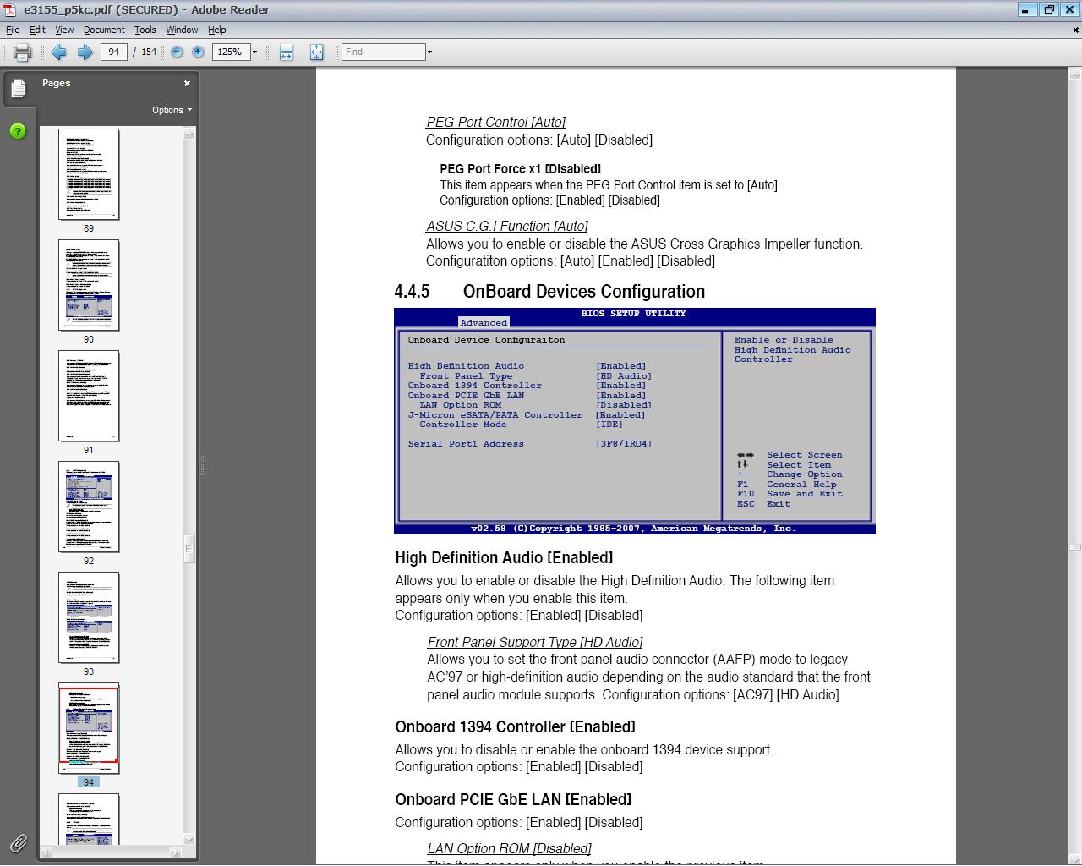
Task: Click 'PEG Port Force x1 [Disabled]' text
Action: (520, 169)
